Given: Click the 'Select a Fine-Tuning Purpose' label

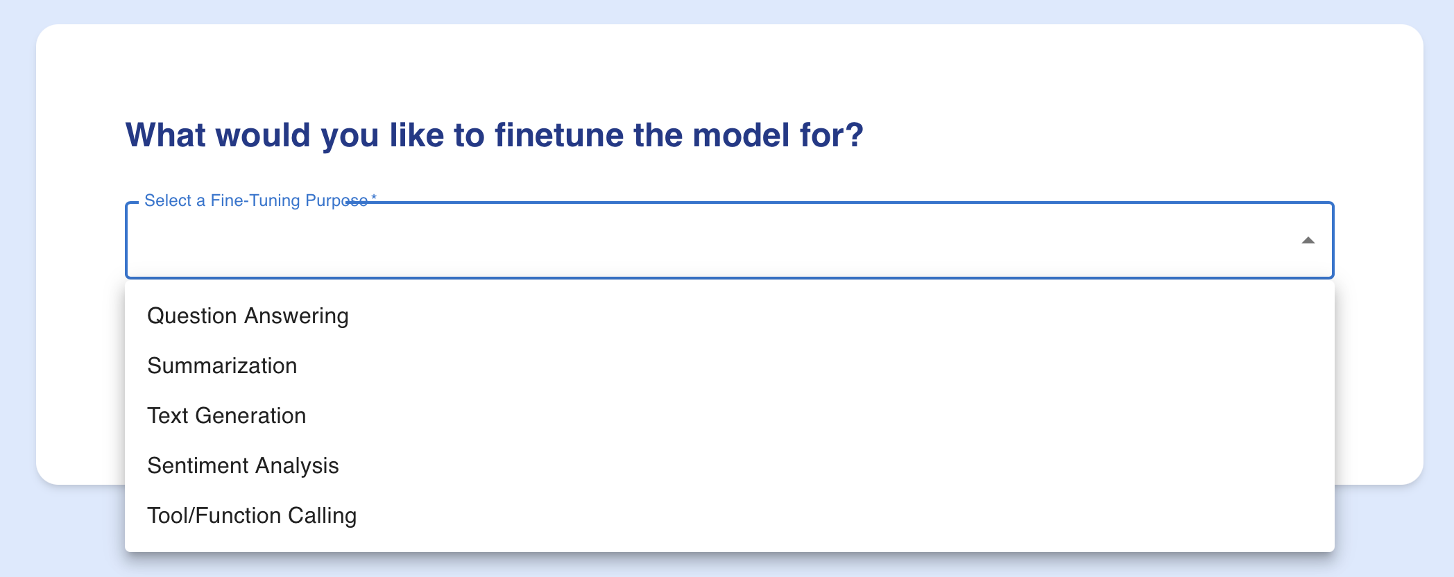Looking at the screenshot, I should coord(255,201).
